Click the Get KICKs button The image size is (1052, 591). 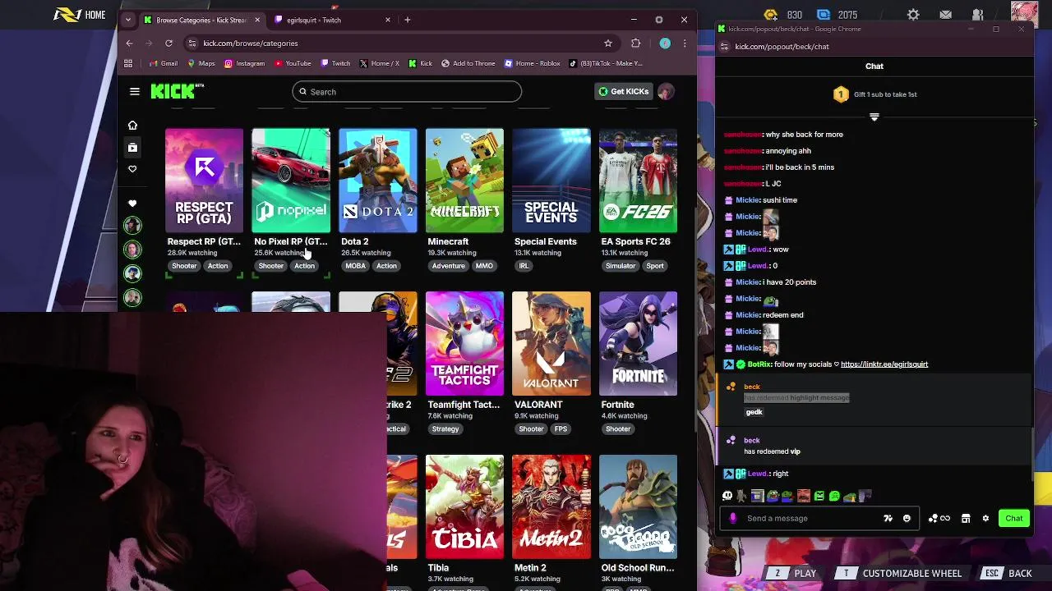[x=624, y=92]
